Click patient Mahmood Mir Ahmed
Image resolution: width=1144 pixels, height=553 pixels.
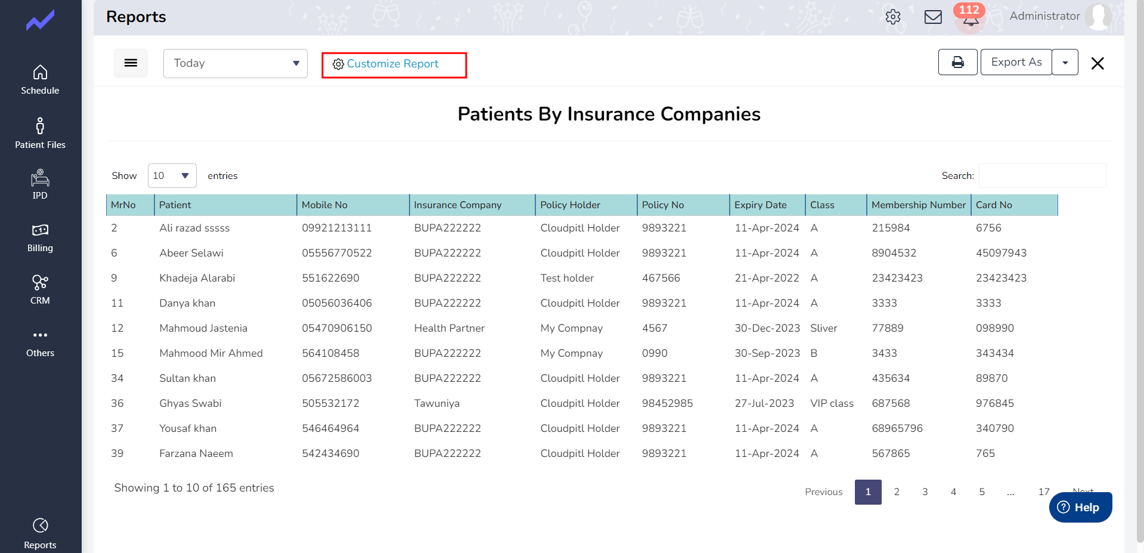(211, 353)
